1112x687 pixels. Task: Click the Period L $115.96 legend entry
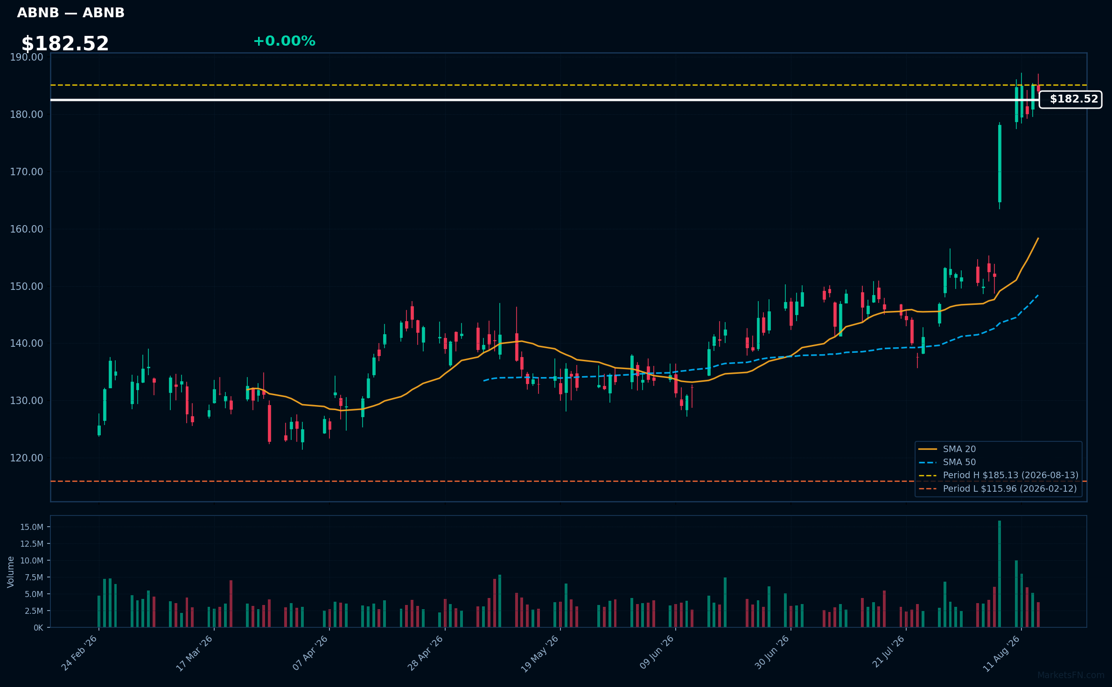click(x=998, y=488)
